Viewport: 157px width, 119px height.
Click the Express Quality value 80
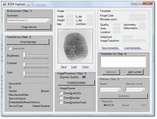[84, 77]
